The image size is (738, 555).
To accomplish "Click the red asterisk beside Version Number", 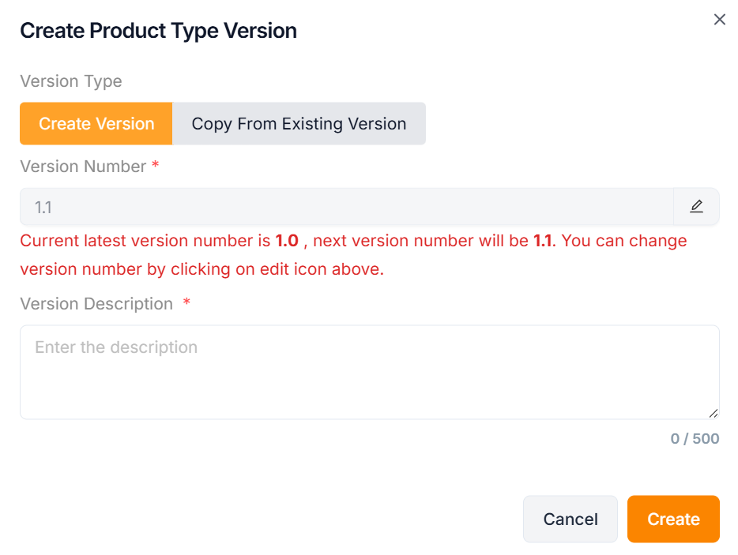I will 156,166.
